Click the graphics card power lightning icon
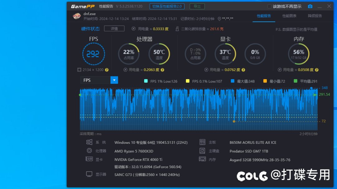Screen dimensions: 337x189 pyautogui.click(x=206, y=70)
